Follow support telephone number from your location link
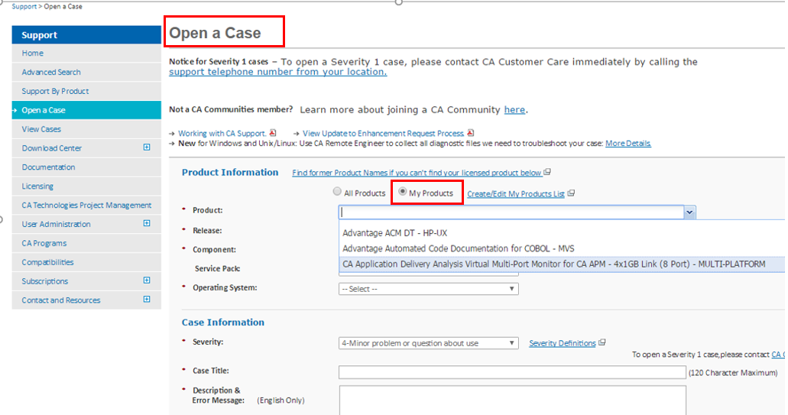The height and width of the screenshot is (415, 788). pyautogui.click(x=278, y=72)
